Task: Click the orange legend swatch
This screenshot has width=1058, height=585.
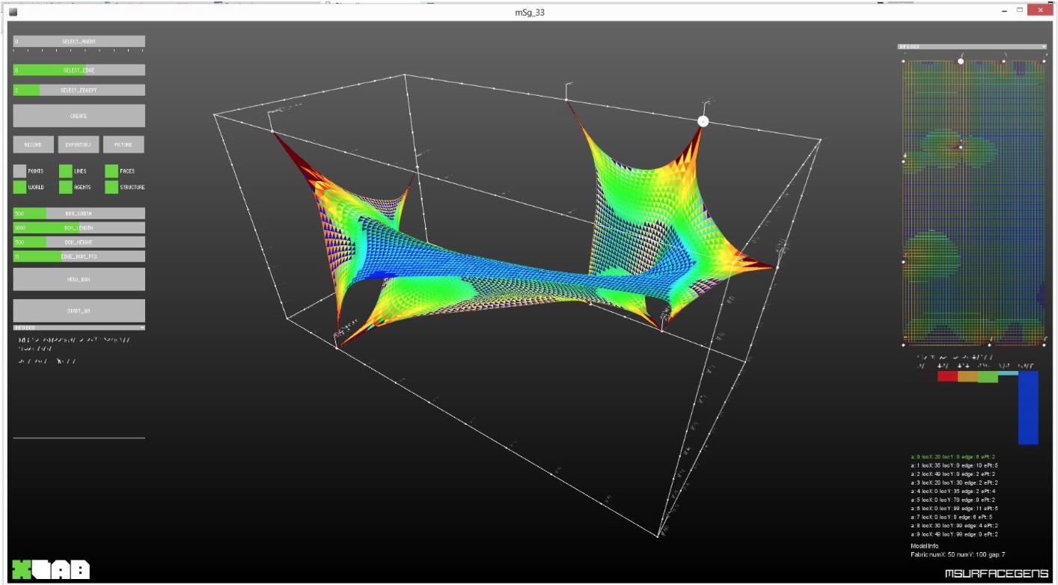Action: [x=967, y=376]
